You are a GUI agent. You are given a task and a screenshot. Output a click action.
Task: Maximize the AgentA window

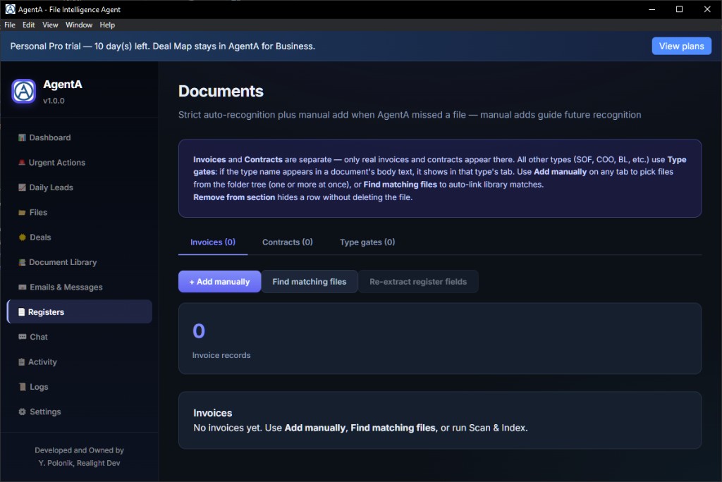coord(679,9)
